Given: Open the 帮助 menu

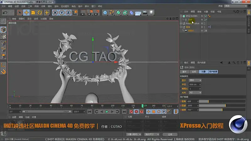Looking at the screenshot, I should tap(100, 6).
